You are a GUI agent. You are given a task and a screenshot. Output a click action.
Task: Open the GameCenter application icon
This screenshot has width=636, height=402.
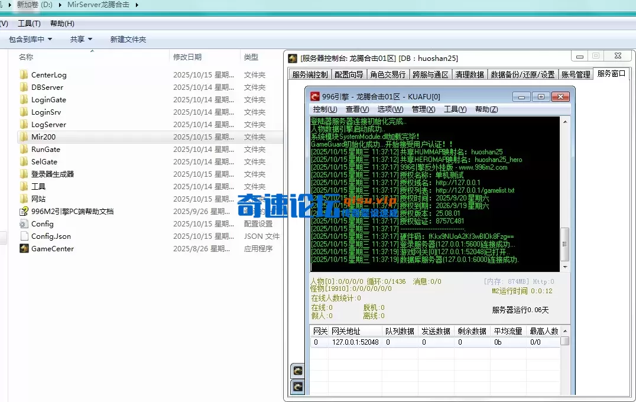click(x=24, y=248)
